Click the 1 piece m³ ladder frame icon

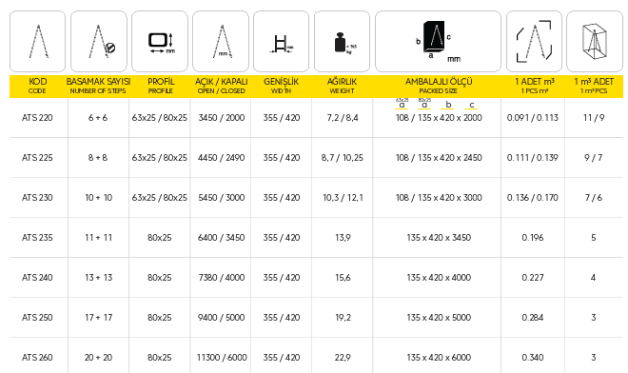(534, 41)
